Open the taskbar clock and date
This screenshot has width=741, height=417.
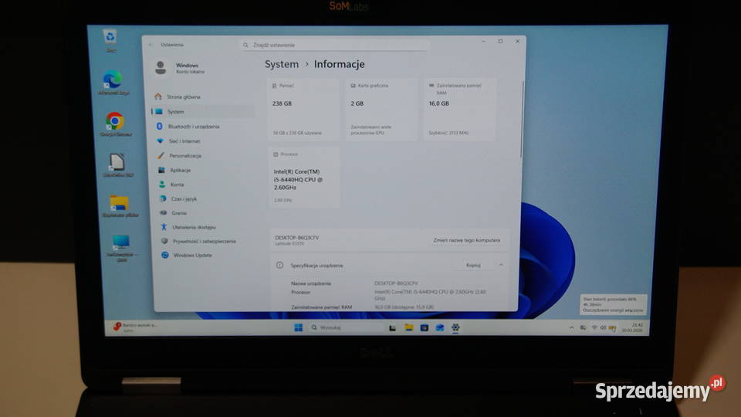tap(632, 327)
